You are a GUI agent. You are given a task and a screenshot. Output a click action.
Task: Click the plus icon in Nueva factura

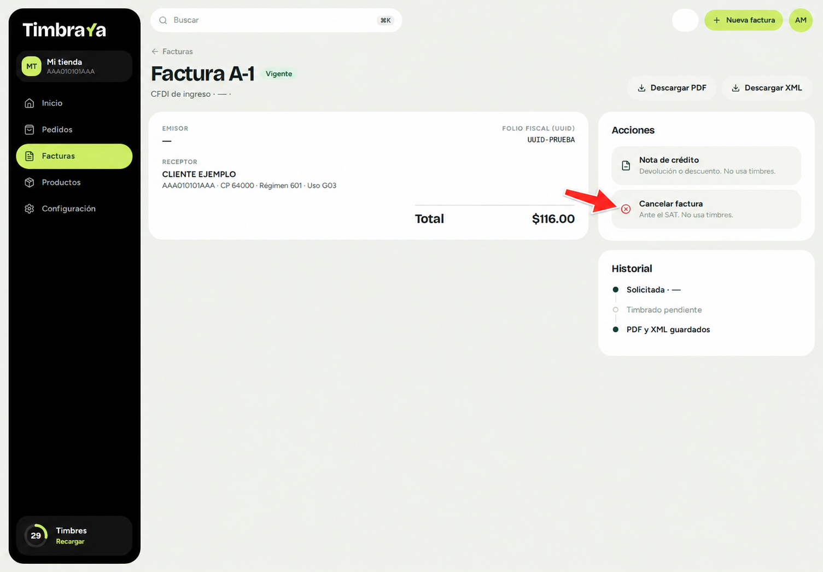click(x=717, y=20)
